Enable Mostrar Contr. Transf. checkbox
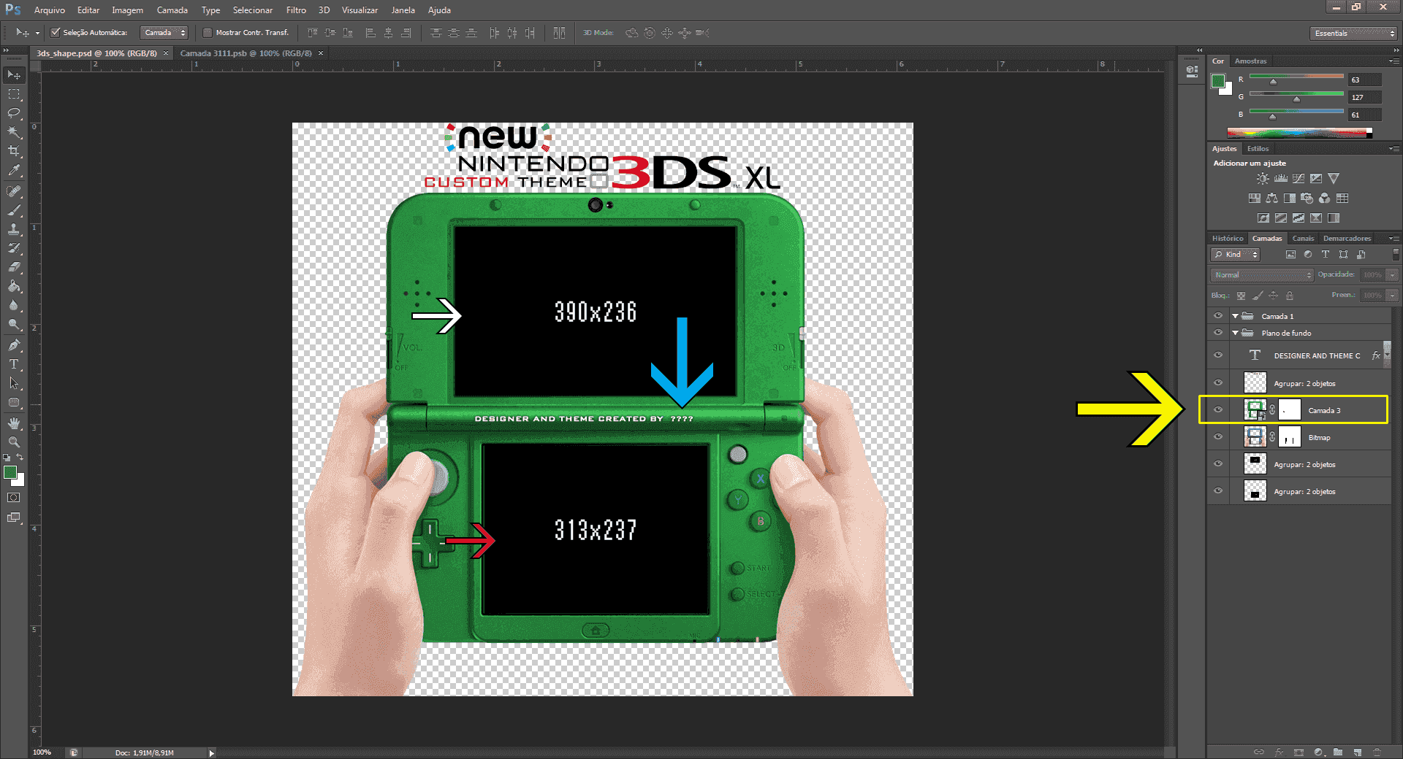This screenshot has width=1403, height=759. point(208,33)
